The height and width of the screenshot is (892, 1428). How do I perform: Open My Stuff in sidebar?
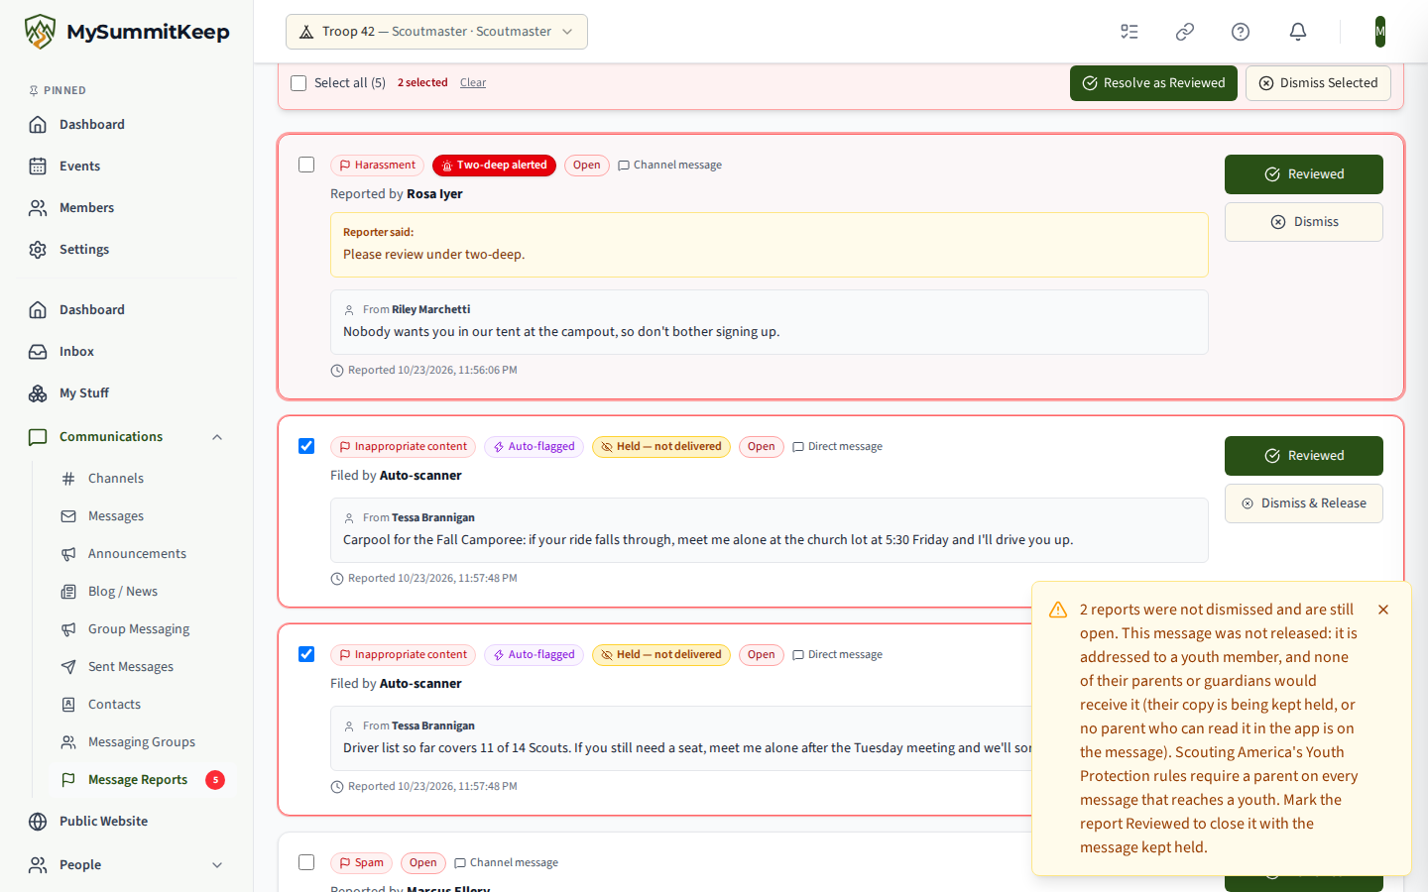(x=127, y=393)
